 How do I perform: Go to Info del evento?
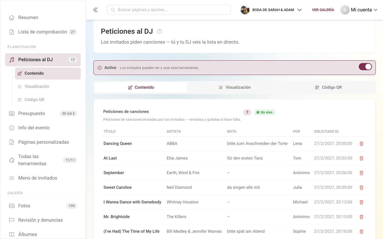point(43,128)
